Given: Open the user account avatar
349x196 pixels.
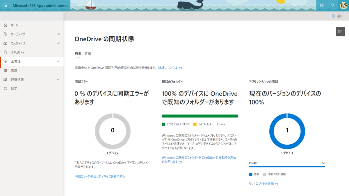Looking at the screenshot, I should [x=343, y=6].
